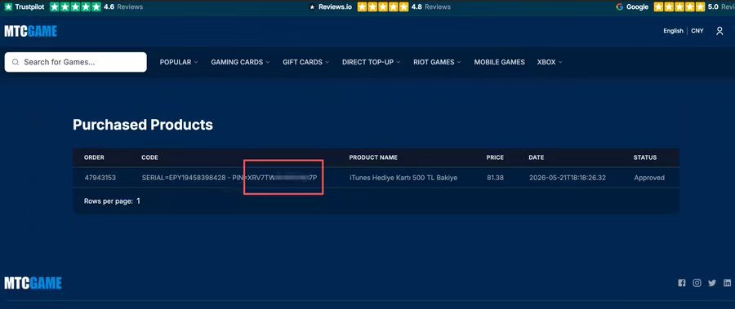Click the MTCGAME logo in the header
This screenshot has height=309, width=735.
pos(31,31)
